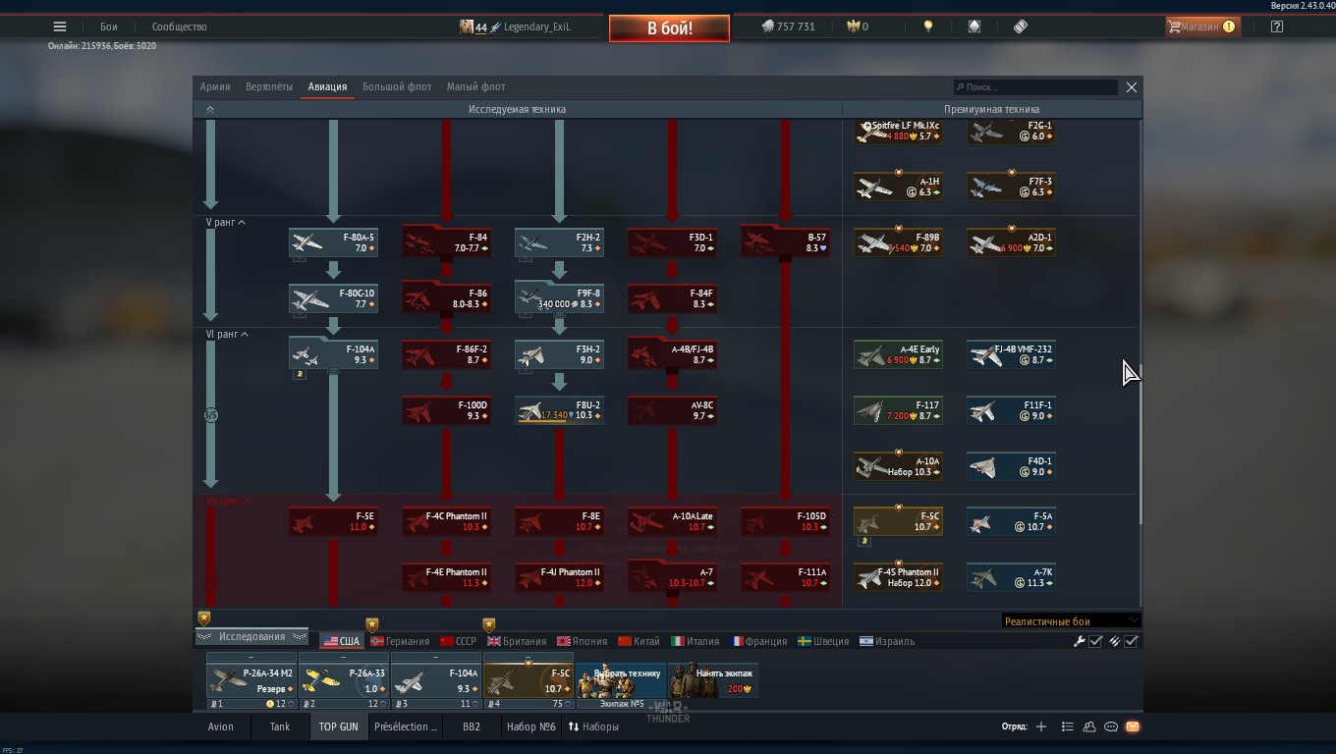This screenshot has height=754, width=1336.
Task: Add squad member with plus icon
Action: click(1041, 727)
